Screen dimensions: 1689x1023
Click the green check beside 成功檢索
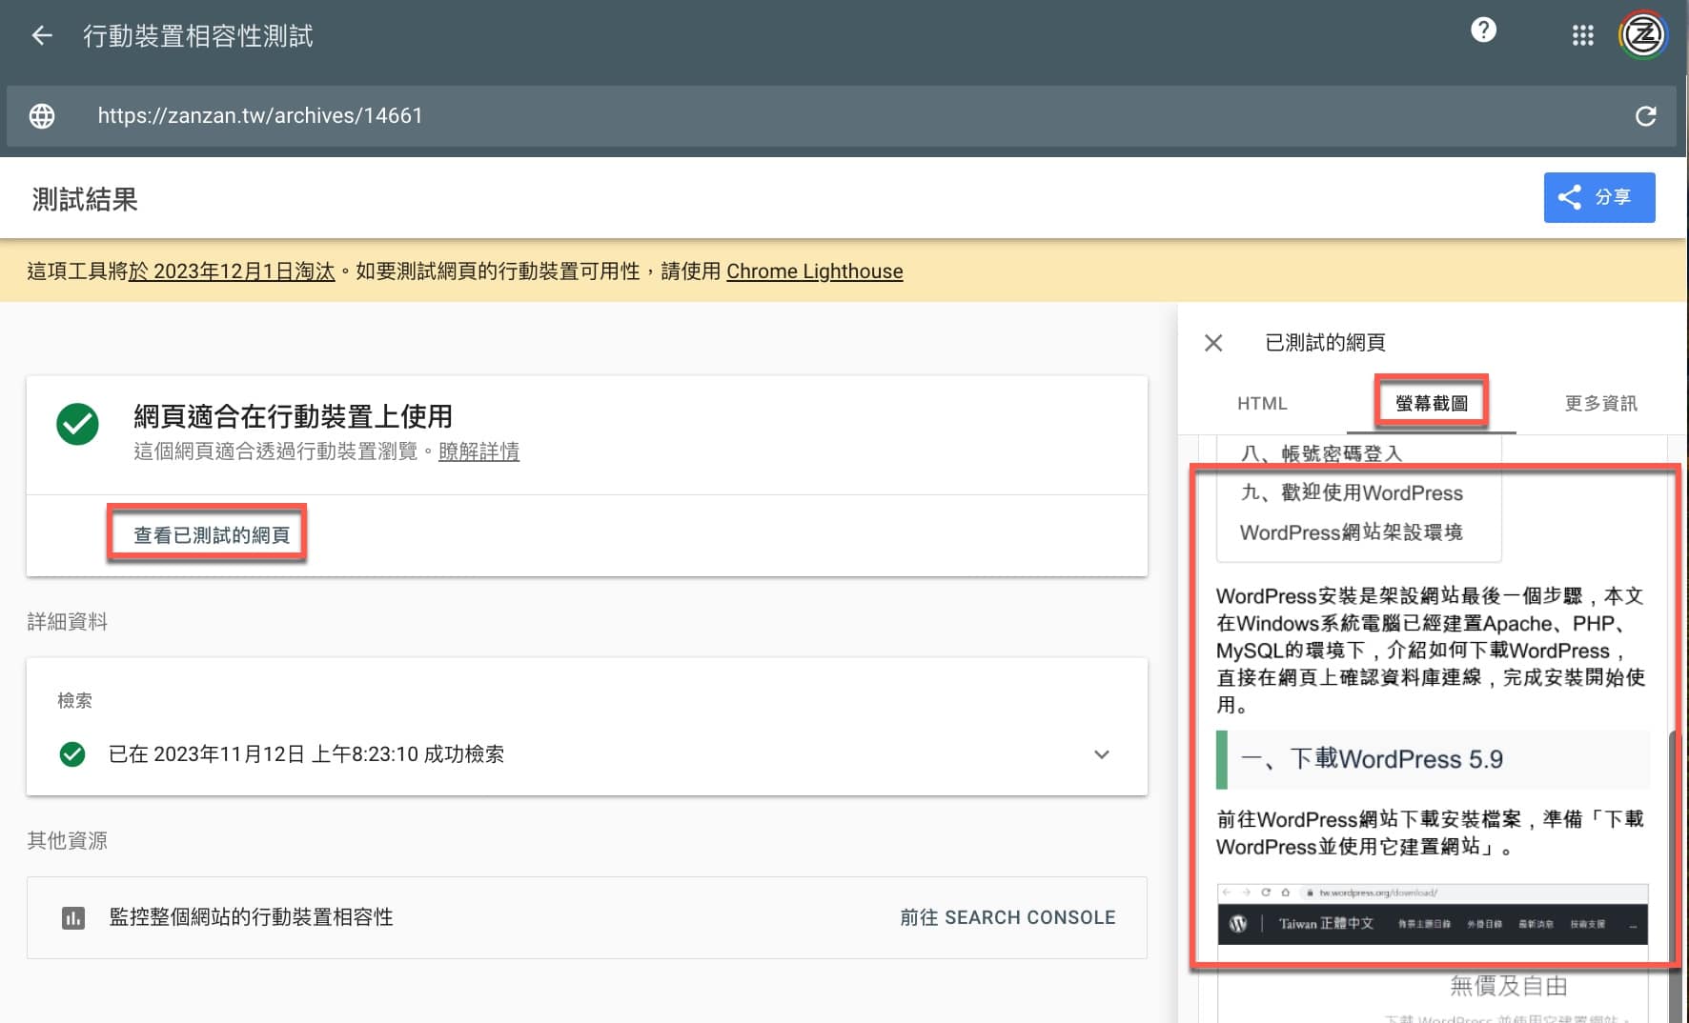72,754
